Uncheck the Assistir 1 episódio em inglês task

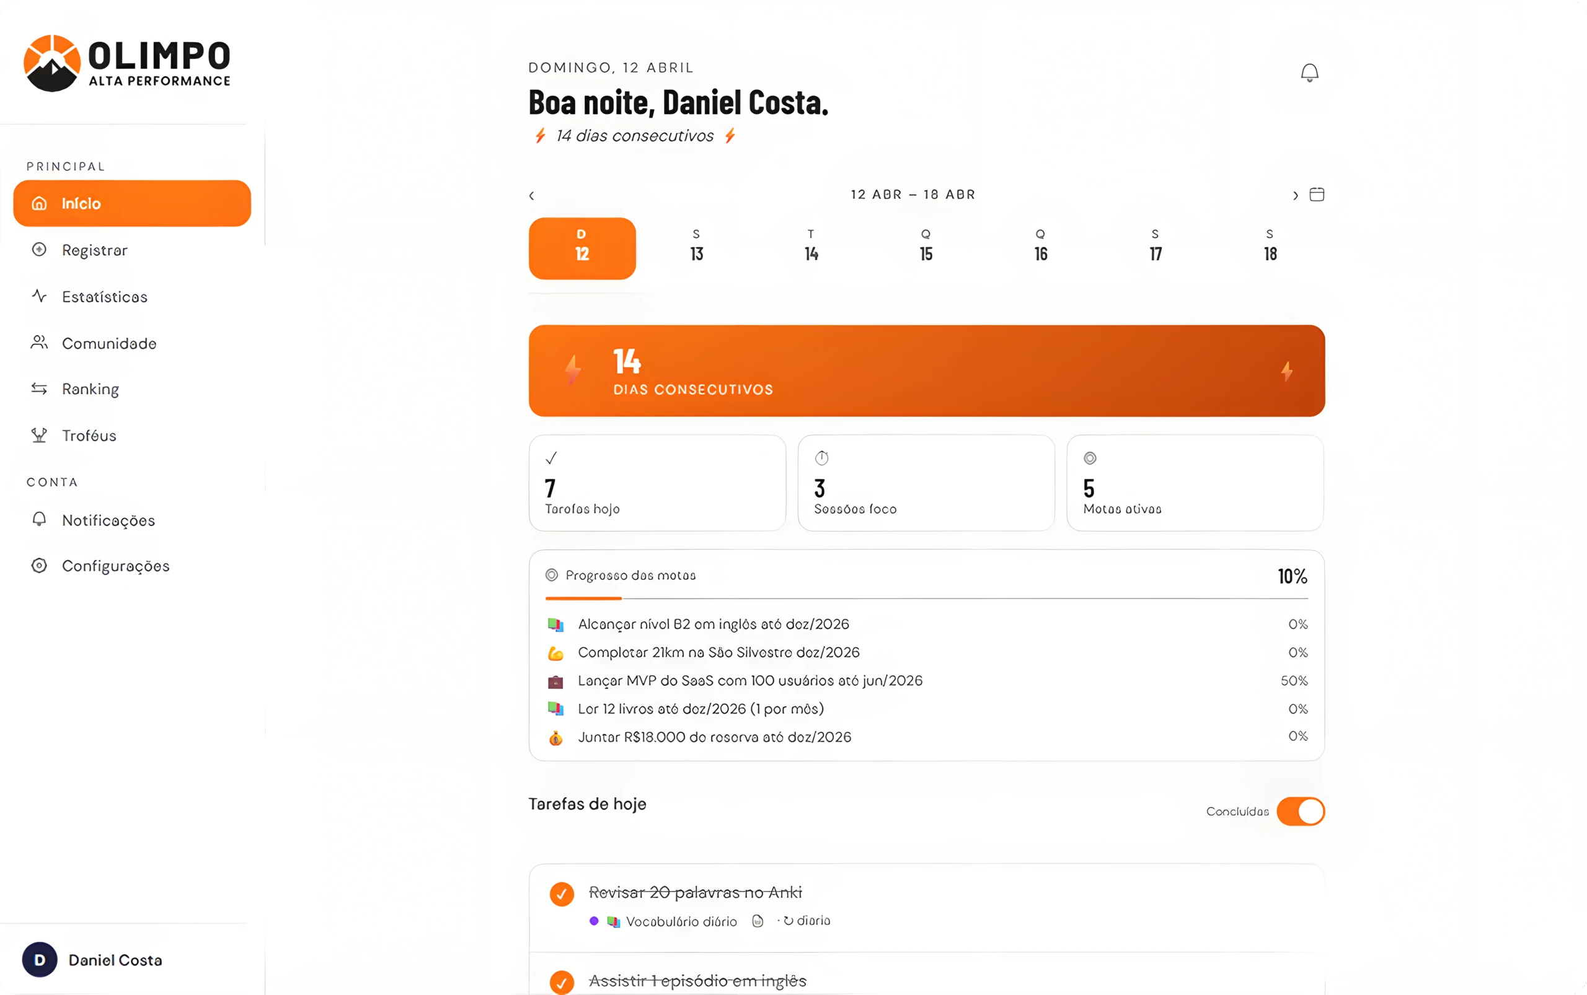(x=561, y=981)
